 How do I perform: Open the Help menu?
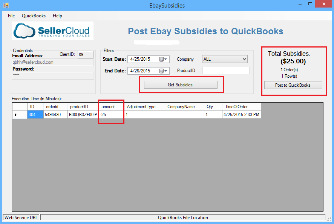[x=57, y=16]
